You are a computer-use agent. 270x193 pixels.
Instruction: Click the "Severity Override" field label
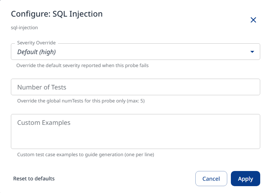[36, 43]
